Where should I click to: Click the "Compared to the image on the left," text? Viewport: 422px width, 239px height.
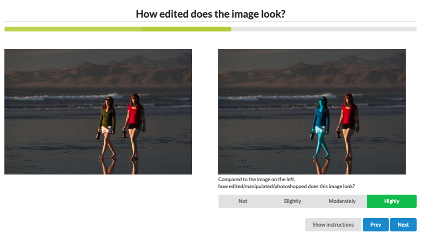click(257, 179)
